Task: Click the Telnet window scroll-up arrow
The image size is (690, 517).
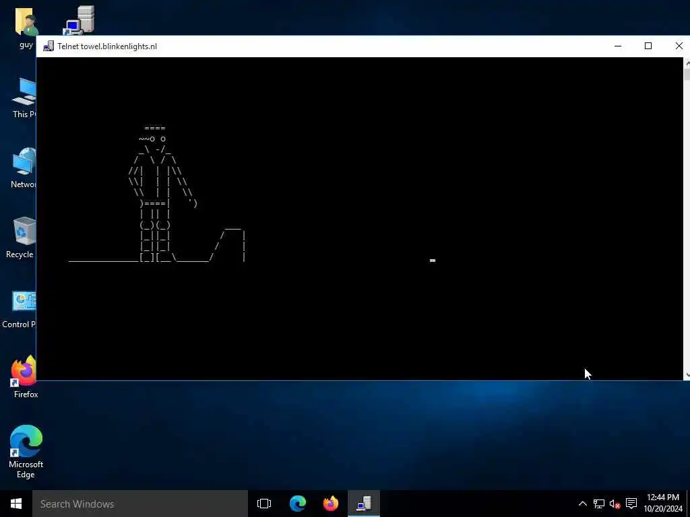Action: tap(687, 63)
